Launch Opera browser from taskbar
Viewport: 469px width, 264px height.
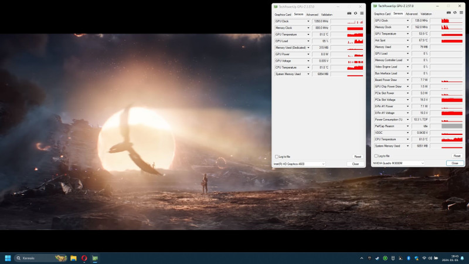(84, 258)
